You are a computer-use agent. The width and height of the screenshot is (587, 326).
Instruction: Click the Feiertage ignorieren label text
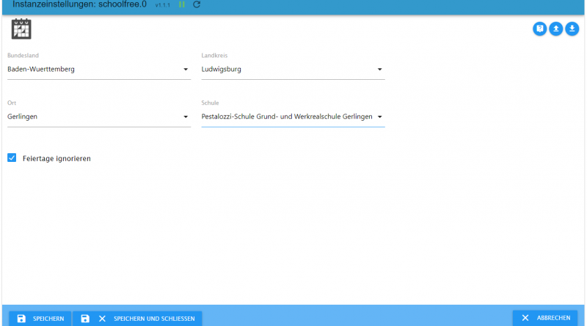[x=56, y=158]
